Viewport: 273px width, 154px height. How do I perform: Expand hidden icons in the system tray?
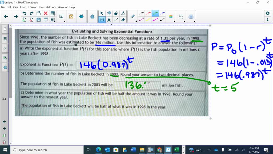210,150
